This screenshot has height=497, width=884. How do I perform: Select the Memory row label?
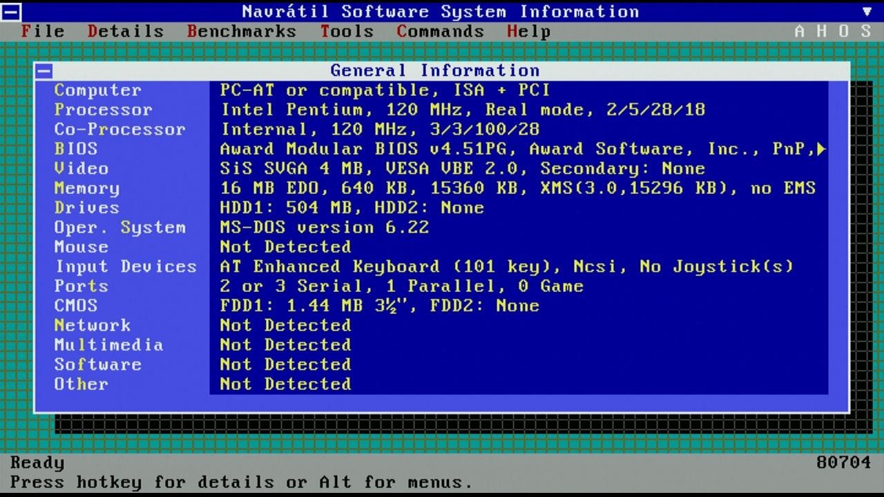coord(87,188)
